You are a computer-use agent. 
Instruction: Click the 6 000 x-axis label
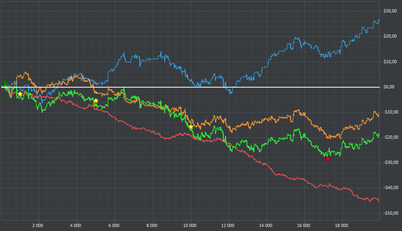[114, 226]
